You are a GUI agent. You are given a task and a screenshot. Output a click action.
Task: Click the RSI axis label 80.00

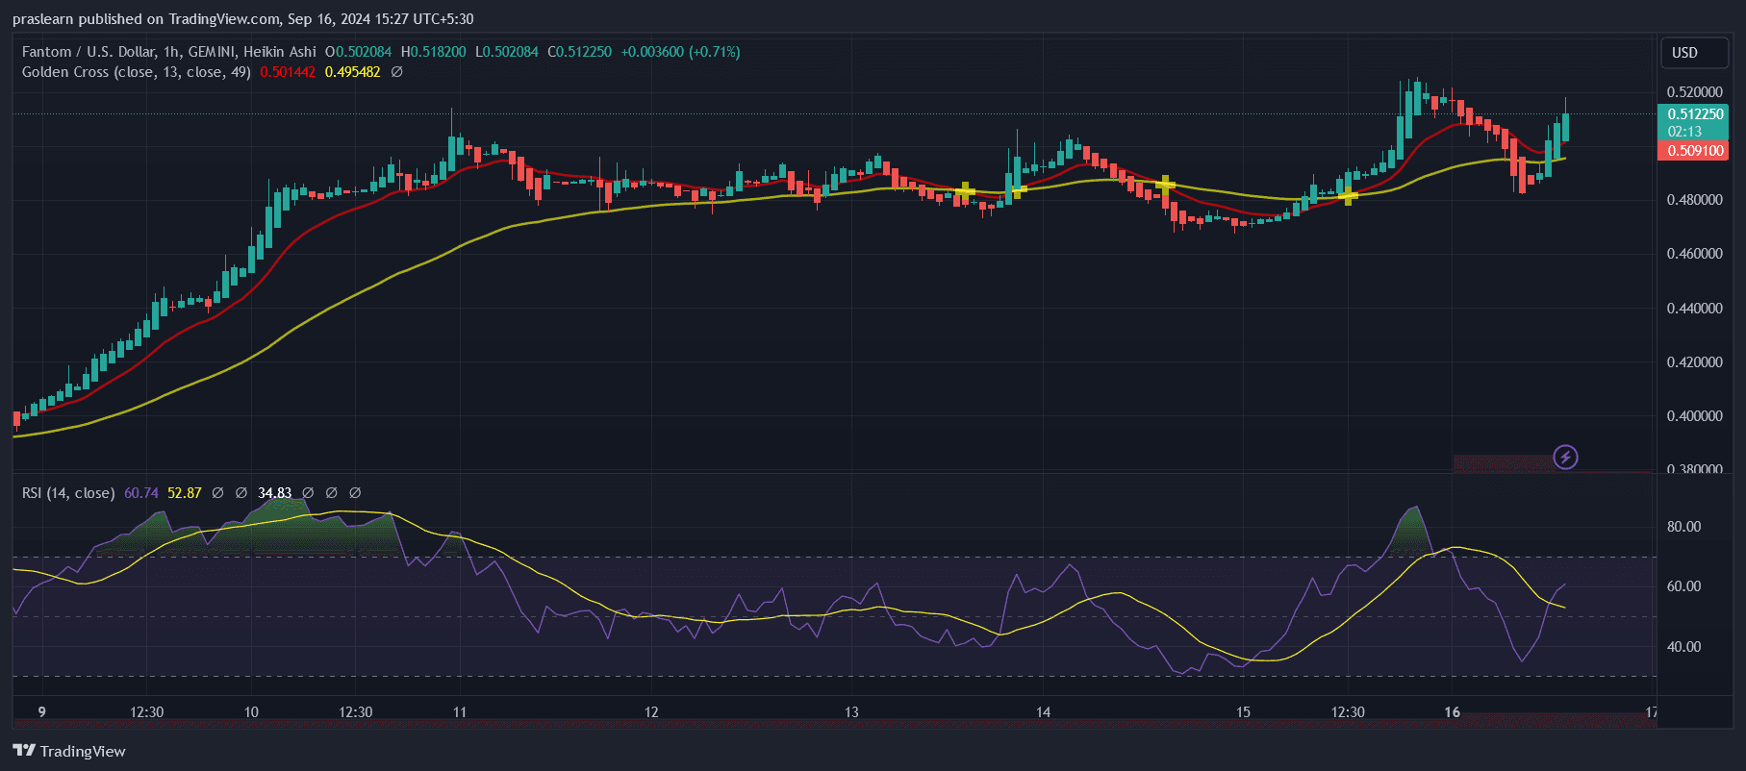[1683, 527]
